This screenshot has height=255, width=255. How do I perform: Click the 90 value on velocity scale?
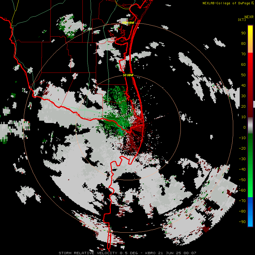tap(243, 33)
